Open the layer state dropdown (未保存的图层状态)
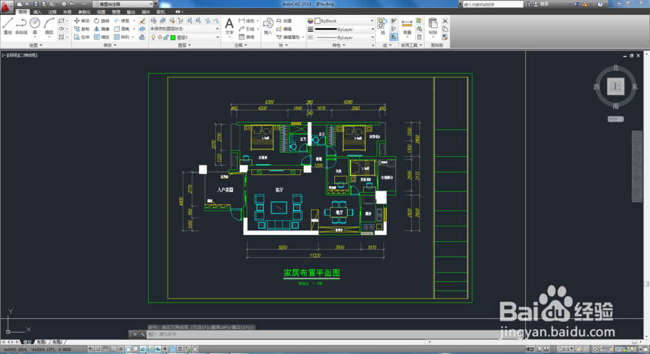Image resolution: width=650 pixels, height=354 pixels. pos(185,29)
